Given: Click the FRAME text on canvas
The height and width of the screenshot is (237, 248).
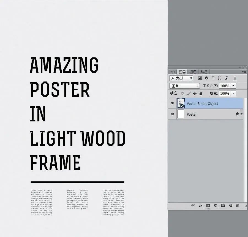Looking at the screenshot, I should pyautogui.click(x=55, y=163).
